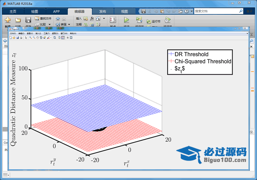Click the green Run script icon
Viewport: 257px width, 180px height.
point(127,20)
